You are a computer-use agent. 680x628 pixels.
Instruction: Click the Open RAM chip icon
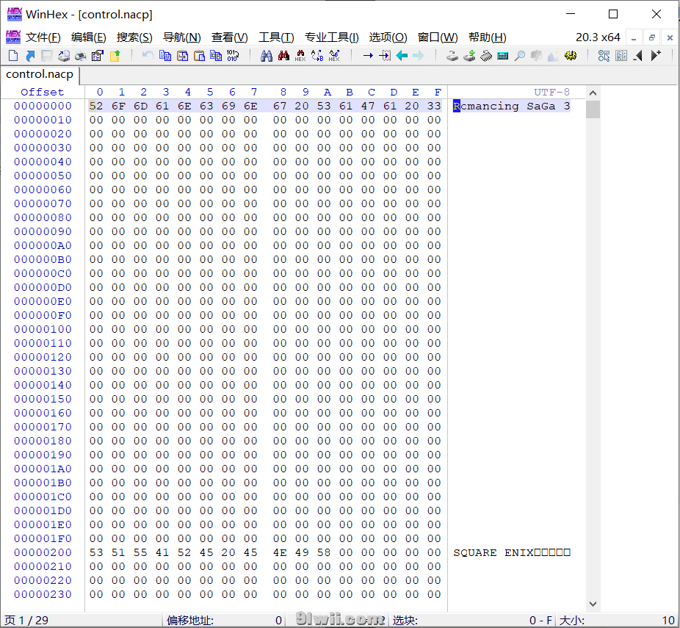point(486,56)
